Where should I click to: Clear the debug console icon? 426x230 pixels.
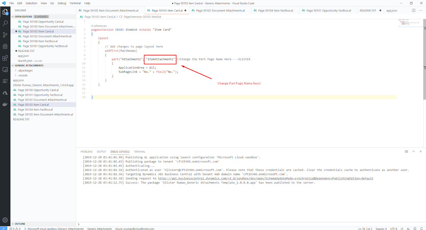406,151
